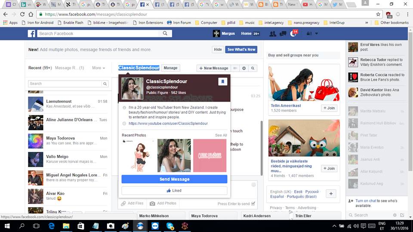Open TeamViewer from taskbar

(155, 226)
